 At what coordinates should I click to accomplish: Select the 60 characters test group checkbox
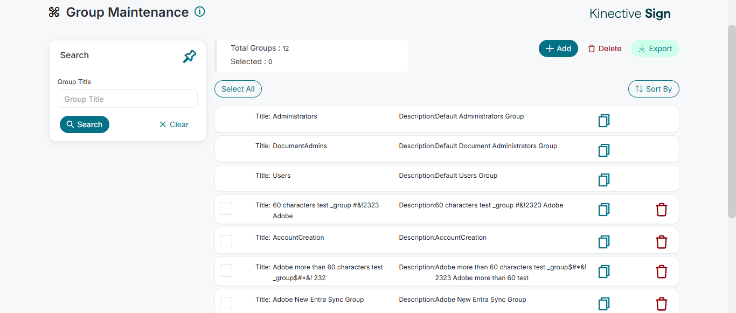click(226, 208)
